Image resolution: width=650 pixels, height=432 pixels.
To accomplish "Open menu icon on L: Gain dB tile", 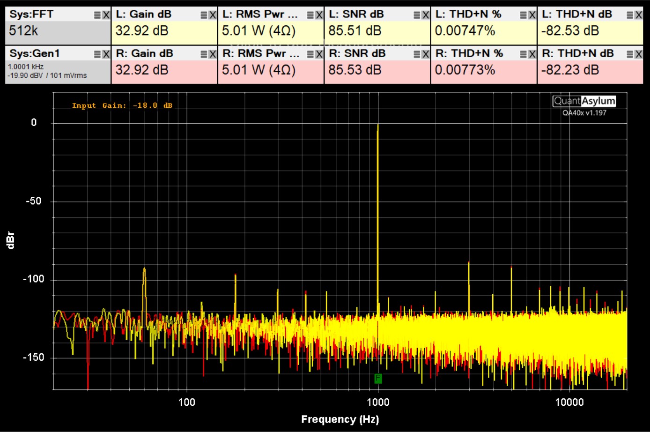I will point(204,15).
